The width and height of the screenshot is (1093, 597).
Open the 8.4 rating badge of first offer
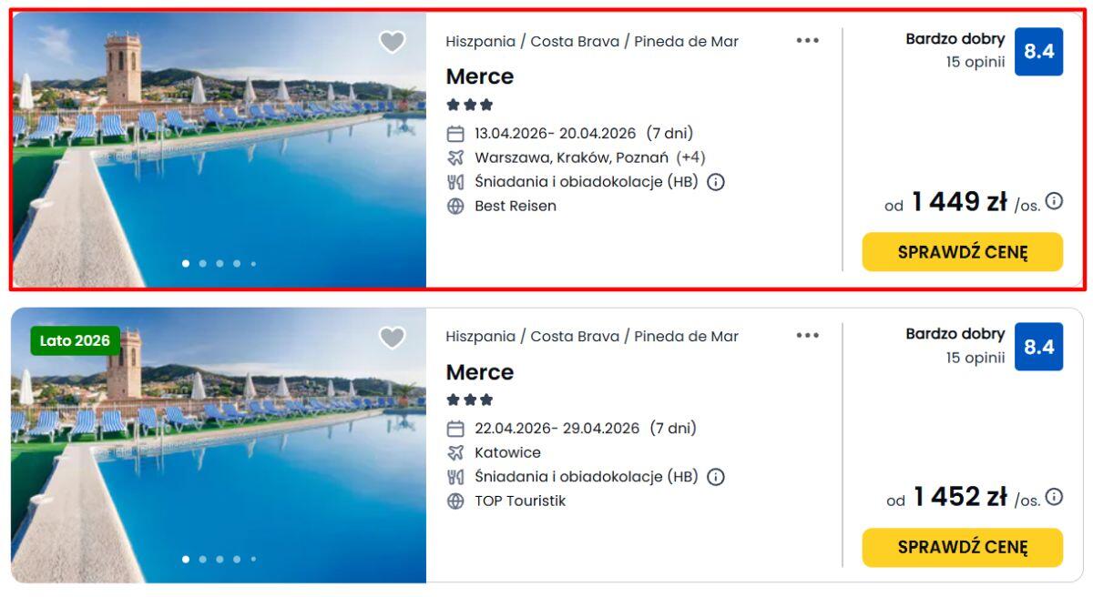tap(1038, 52)
